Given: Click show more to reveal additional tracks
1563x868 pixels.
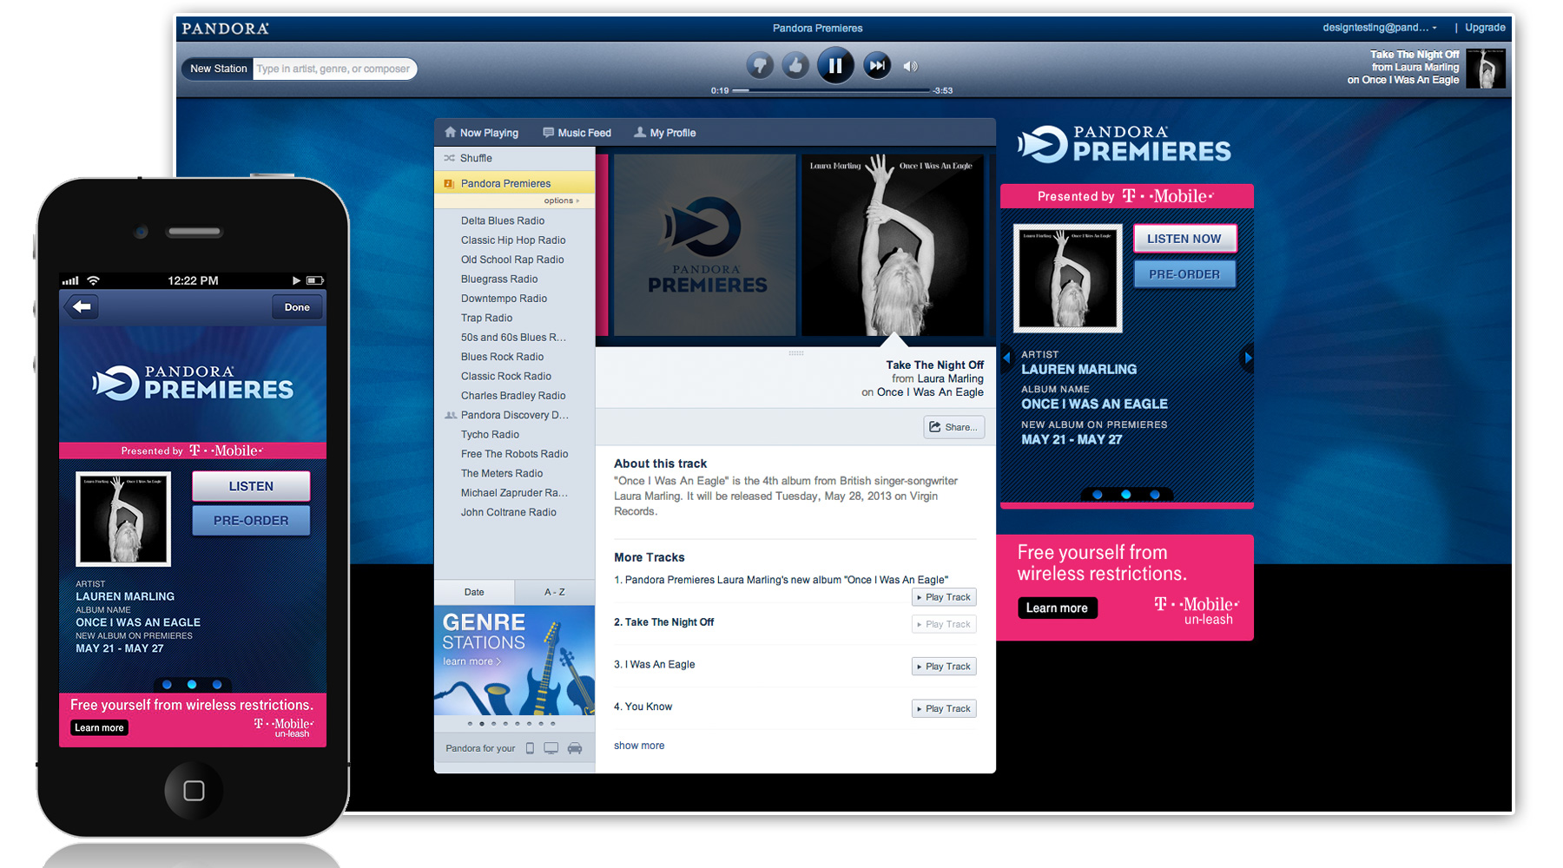Looking at the screenshot, I should tap(639, 745).
